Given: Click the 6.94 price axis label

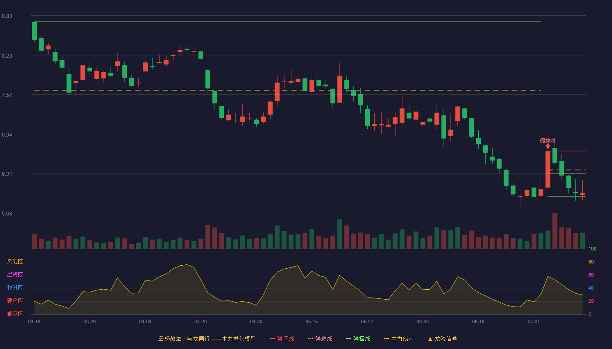Looking at the screenshot, I should (x=7, y=135).
